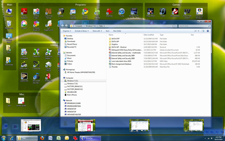Select Rick's iPhone in navigation pane
225x141 pixels.
pyautogui.click(x=72, y=95)
